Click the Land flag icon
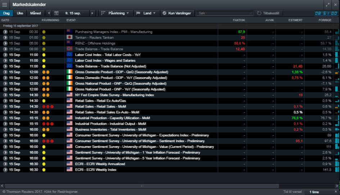340x195 pixels. [x=138, y=13]
